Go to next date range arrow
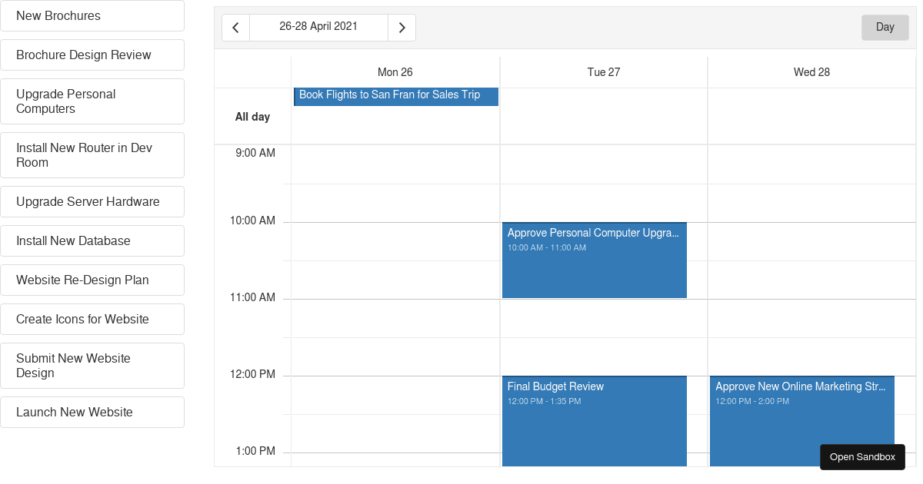 pos(402,28)
